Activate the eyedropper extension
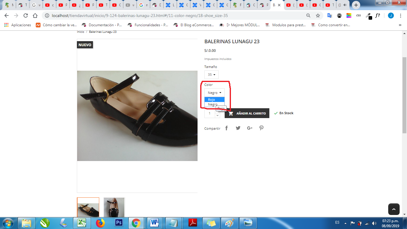 [x=369, y=16]
